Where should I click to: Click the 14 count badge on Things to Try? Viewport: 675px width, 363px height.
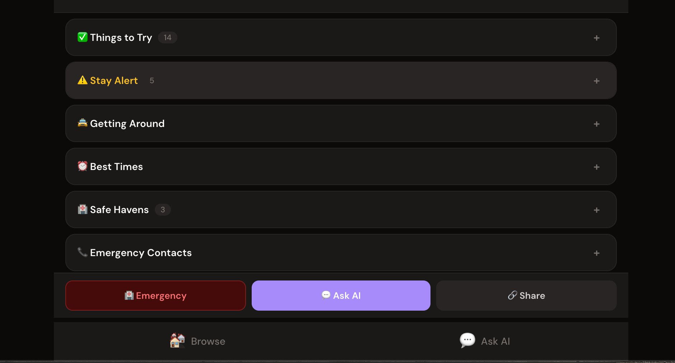tap(167, 38)
